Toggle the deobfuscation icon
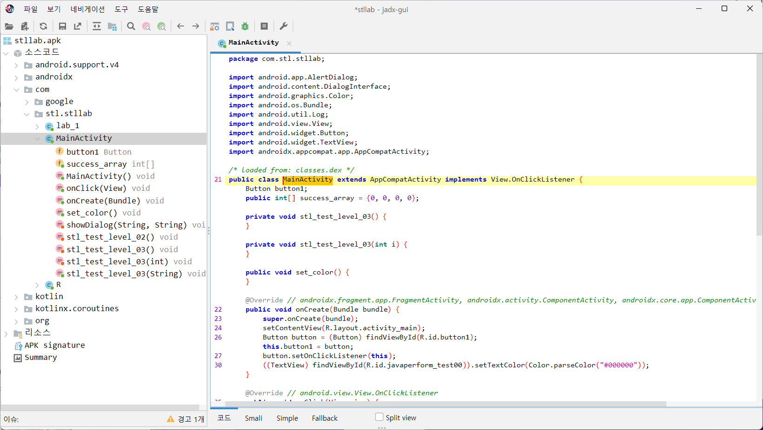 click(x=214, y=26)
